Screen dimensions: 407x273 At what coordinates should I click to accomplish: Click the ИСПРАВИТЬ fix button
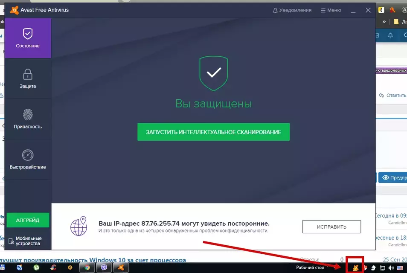(x=331, y=227)
